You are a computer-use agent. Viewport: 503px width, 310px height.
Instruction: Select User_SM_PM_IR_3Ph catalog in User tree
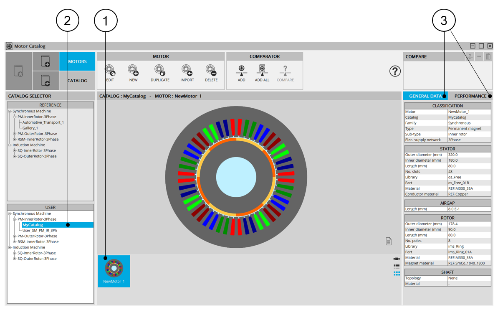tap(40, 231)
